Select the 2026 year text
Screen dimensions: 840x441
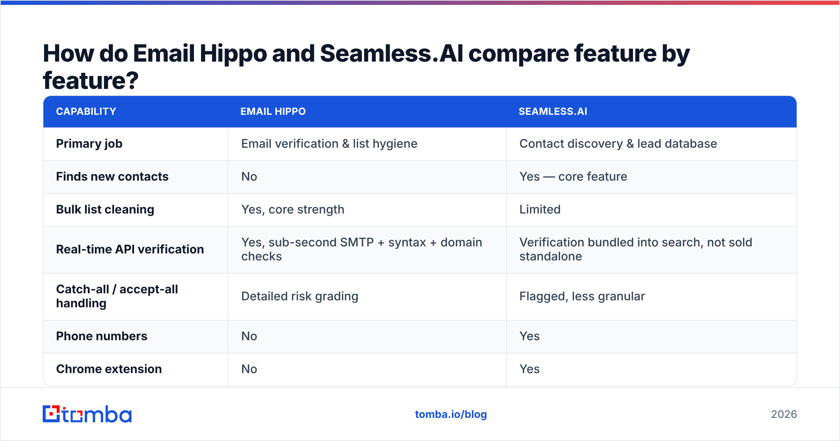click(784, 414)
